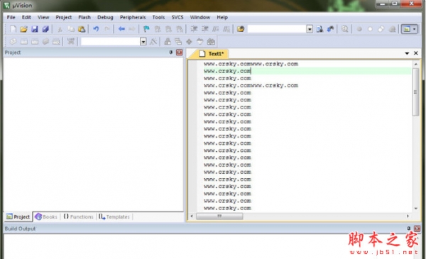The width and height of the screenshot is (426, 259).
Task: Open the File menu
Action: point(11,17)
